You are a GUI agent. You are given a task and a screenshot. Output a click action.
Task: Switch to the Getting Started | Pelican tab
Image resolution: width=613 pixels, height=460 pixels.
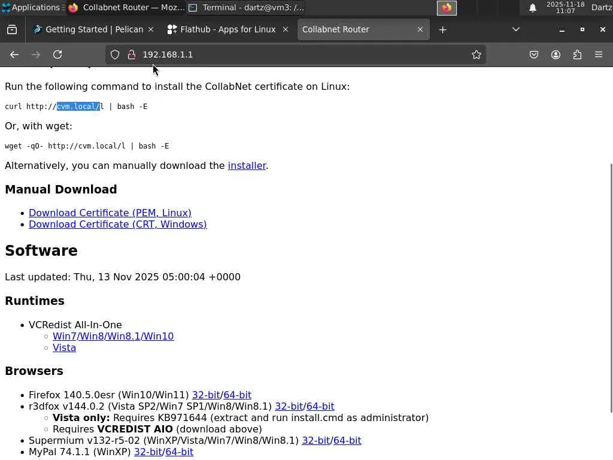(x=94, y=30)
